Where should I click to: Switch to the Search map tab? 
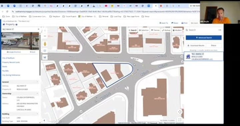tap(133, 30)
